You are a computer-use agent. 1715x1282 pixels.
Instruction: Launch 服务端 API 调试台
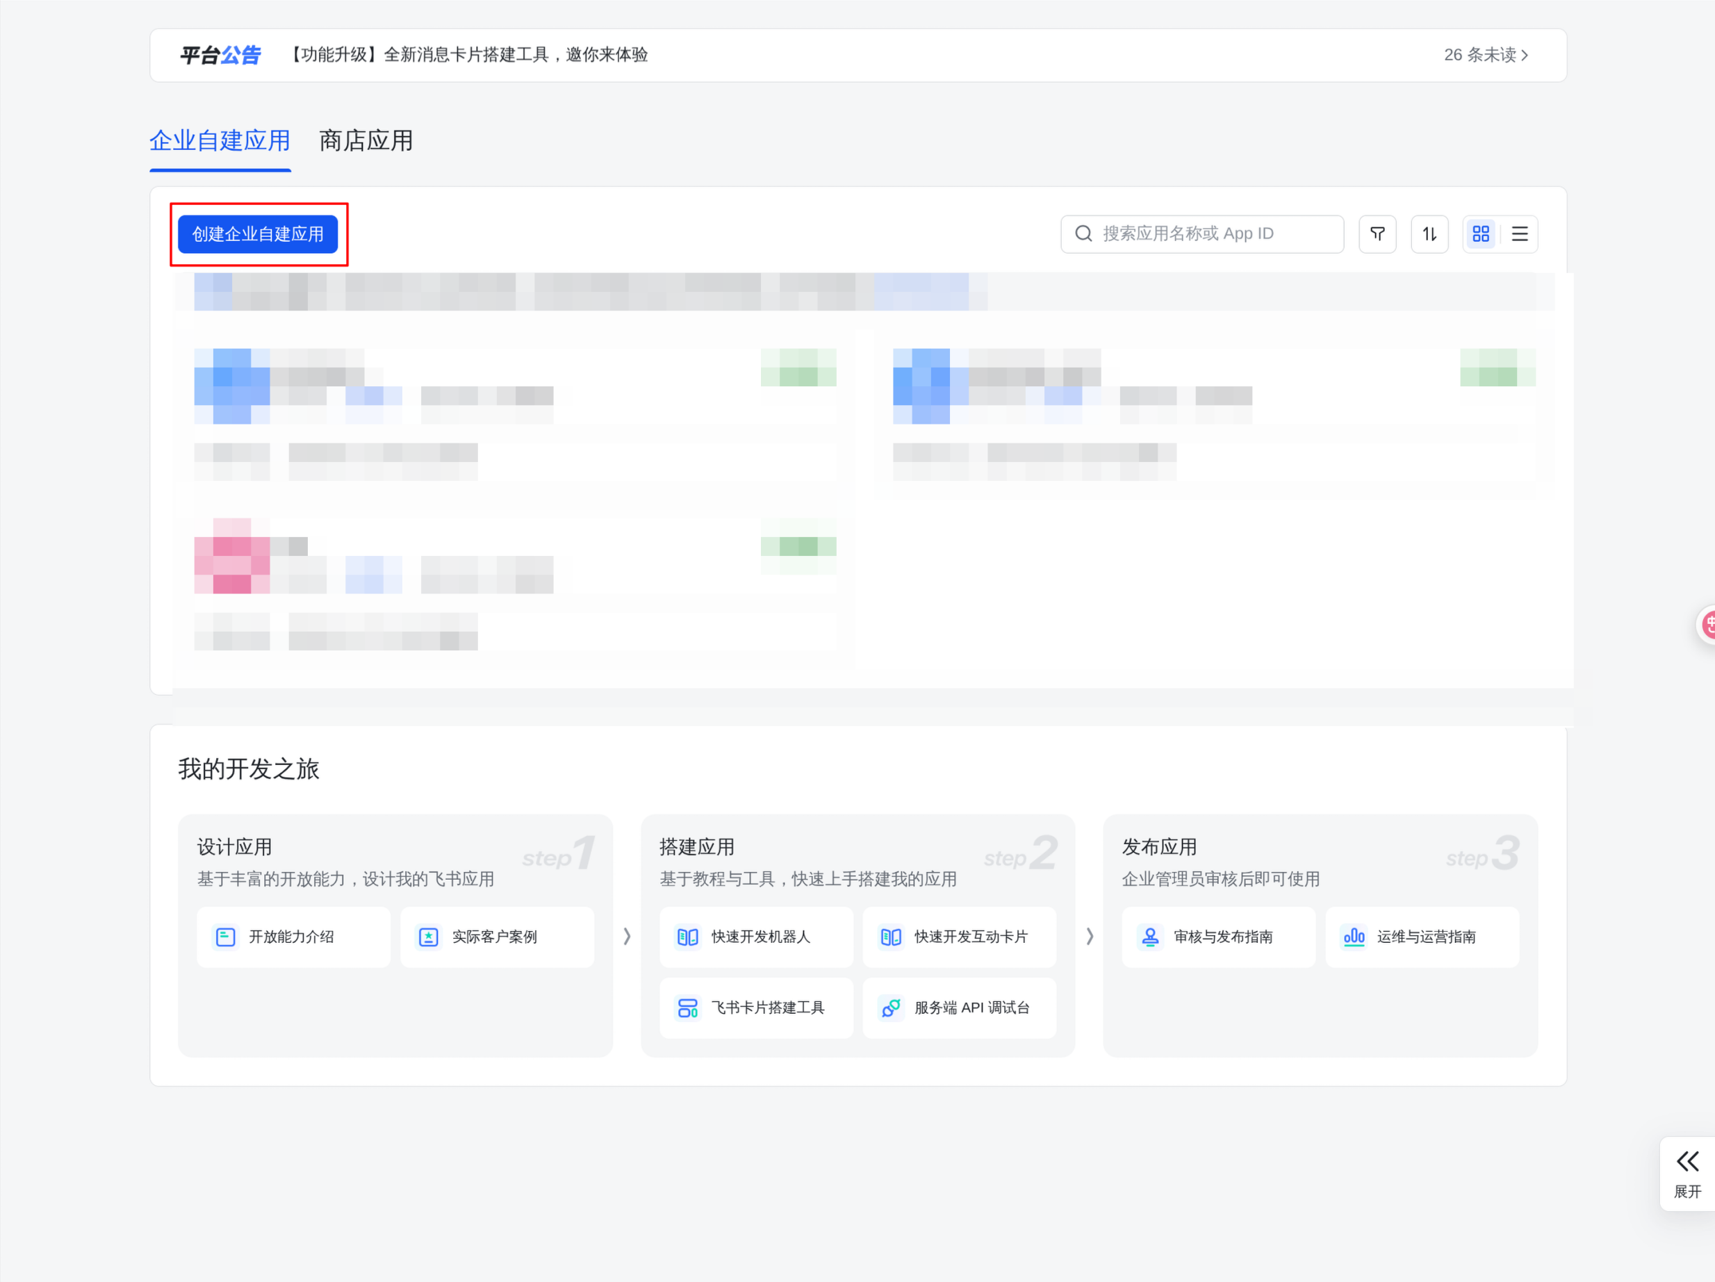pos(959,1008)
